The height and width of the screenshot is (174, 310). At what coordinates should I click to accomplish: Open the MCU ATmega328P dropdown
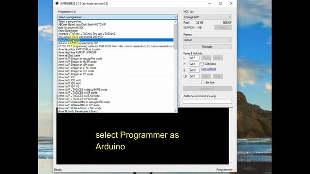point(207,17)
